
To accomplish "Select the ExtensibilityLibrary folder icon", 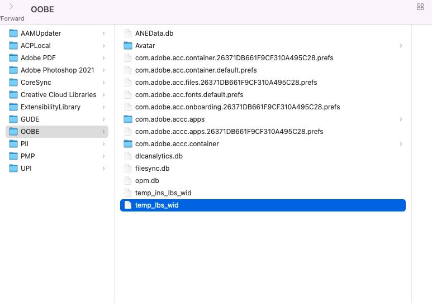I will click(13, 107).
